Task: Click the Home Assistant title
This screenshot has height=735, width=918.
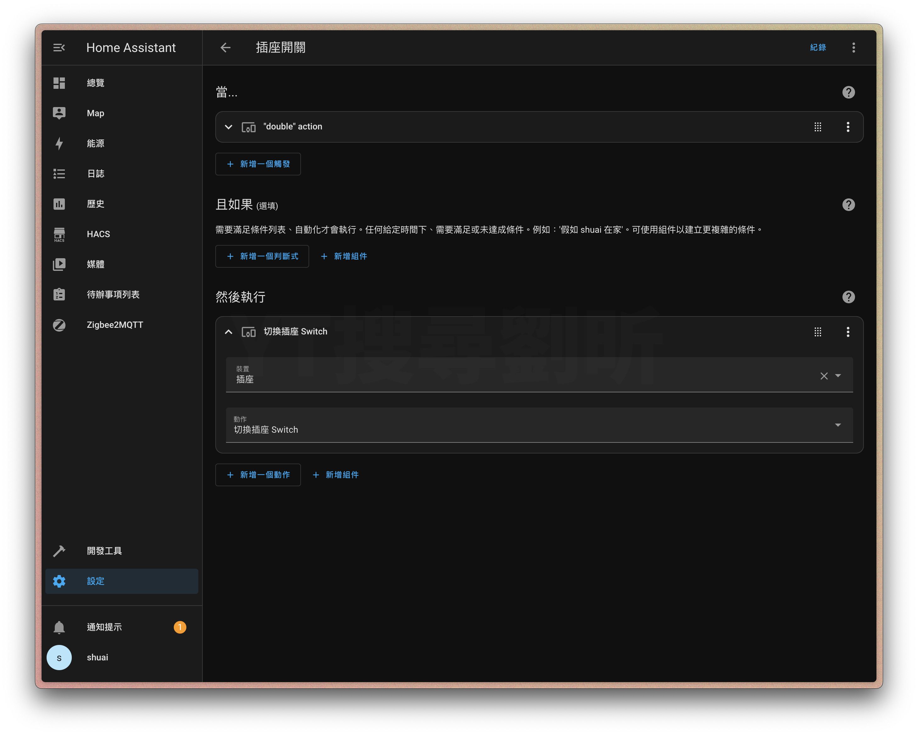Action: [131, 48]
